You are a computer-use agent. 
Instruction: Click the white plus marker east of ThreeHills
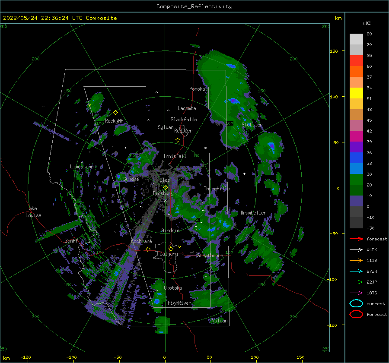[244, 174]
